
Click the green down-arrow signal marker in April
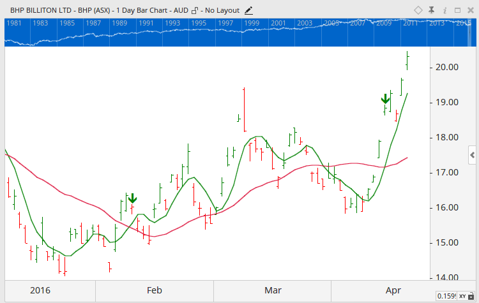point(385,99)
